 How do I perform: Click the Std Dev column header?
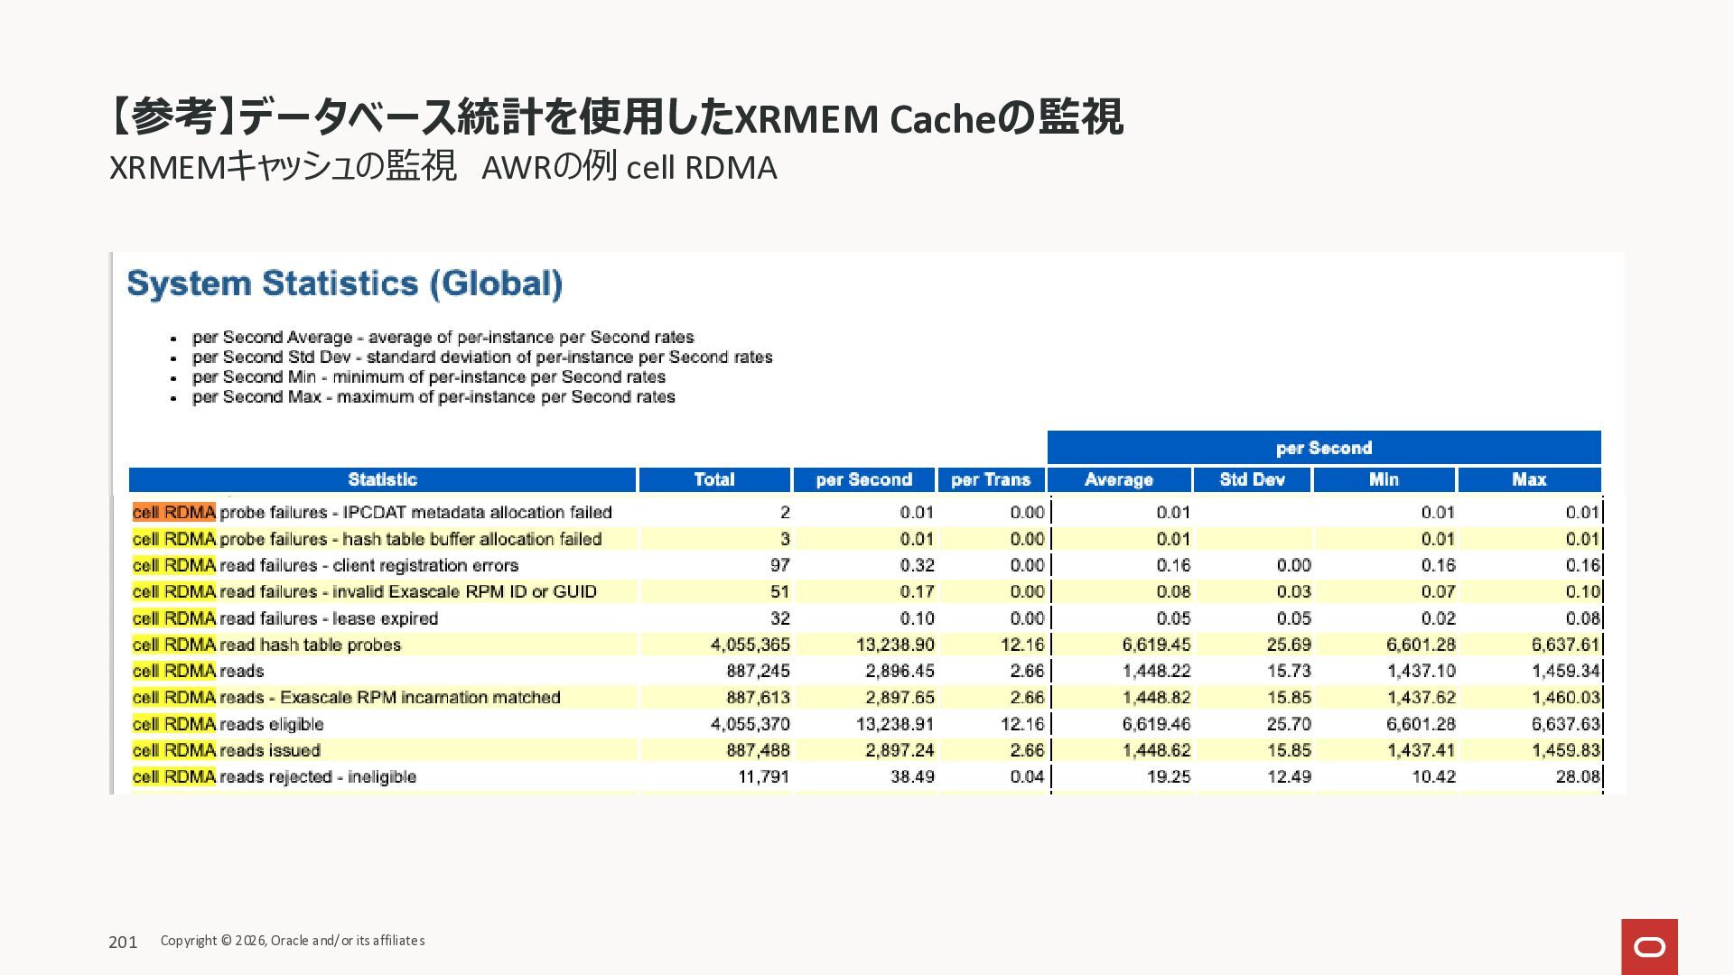(x=1252, y=479)
